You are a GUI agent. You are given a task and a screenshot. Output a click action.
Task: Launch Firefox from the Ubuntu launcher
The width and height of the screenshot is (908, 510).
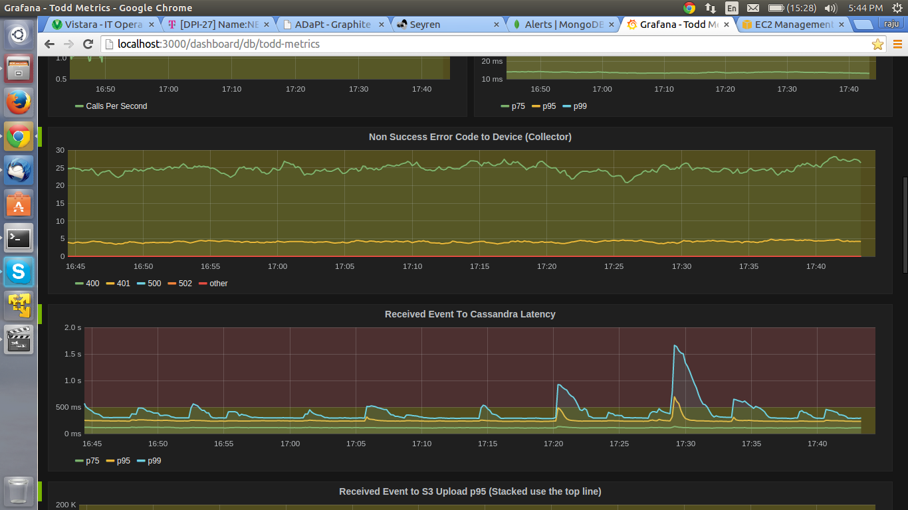point(19,103)
